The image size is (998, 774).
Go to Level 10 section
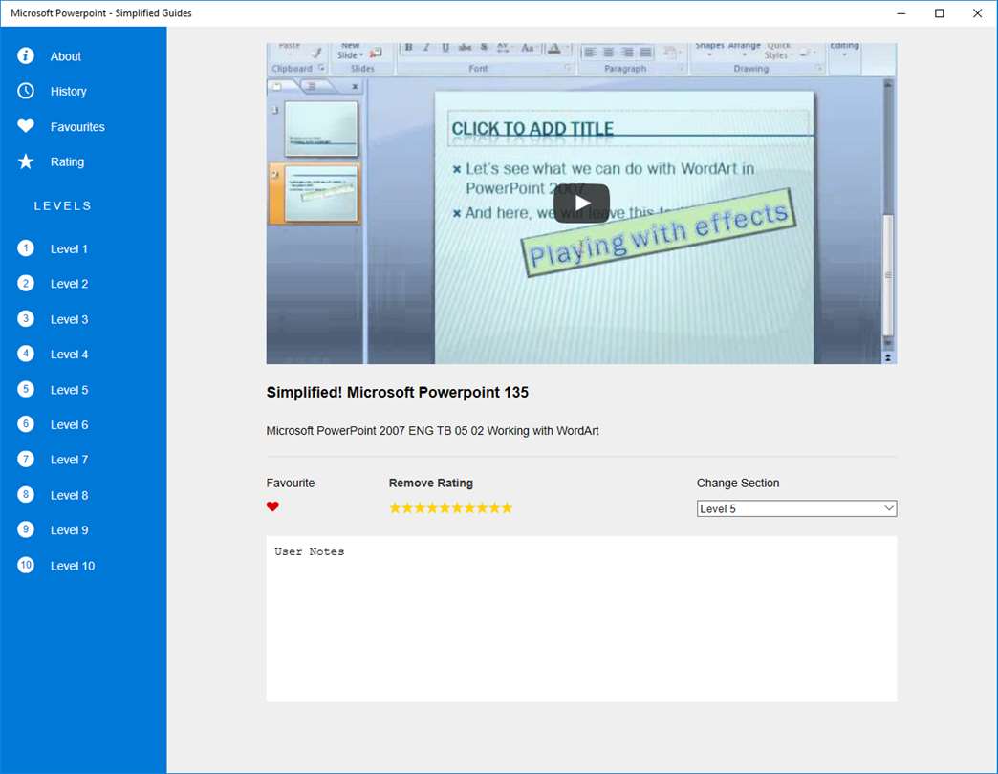pyautogui.click(x=73, y=566)
